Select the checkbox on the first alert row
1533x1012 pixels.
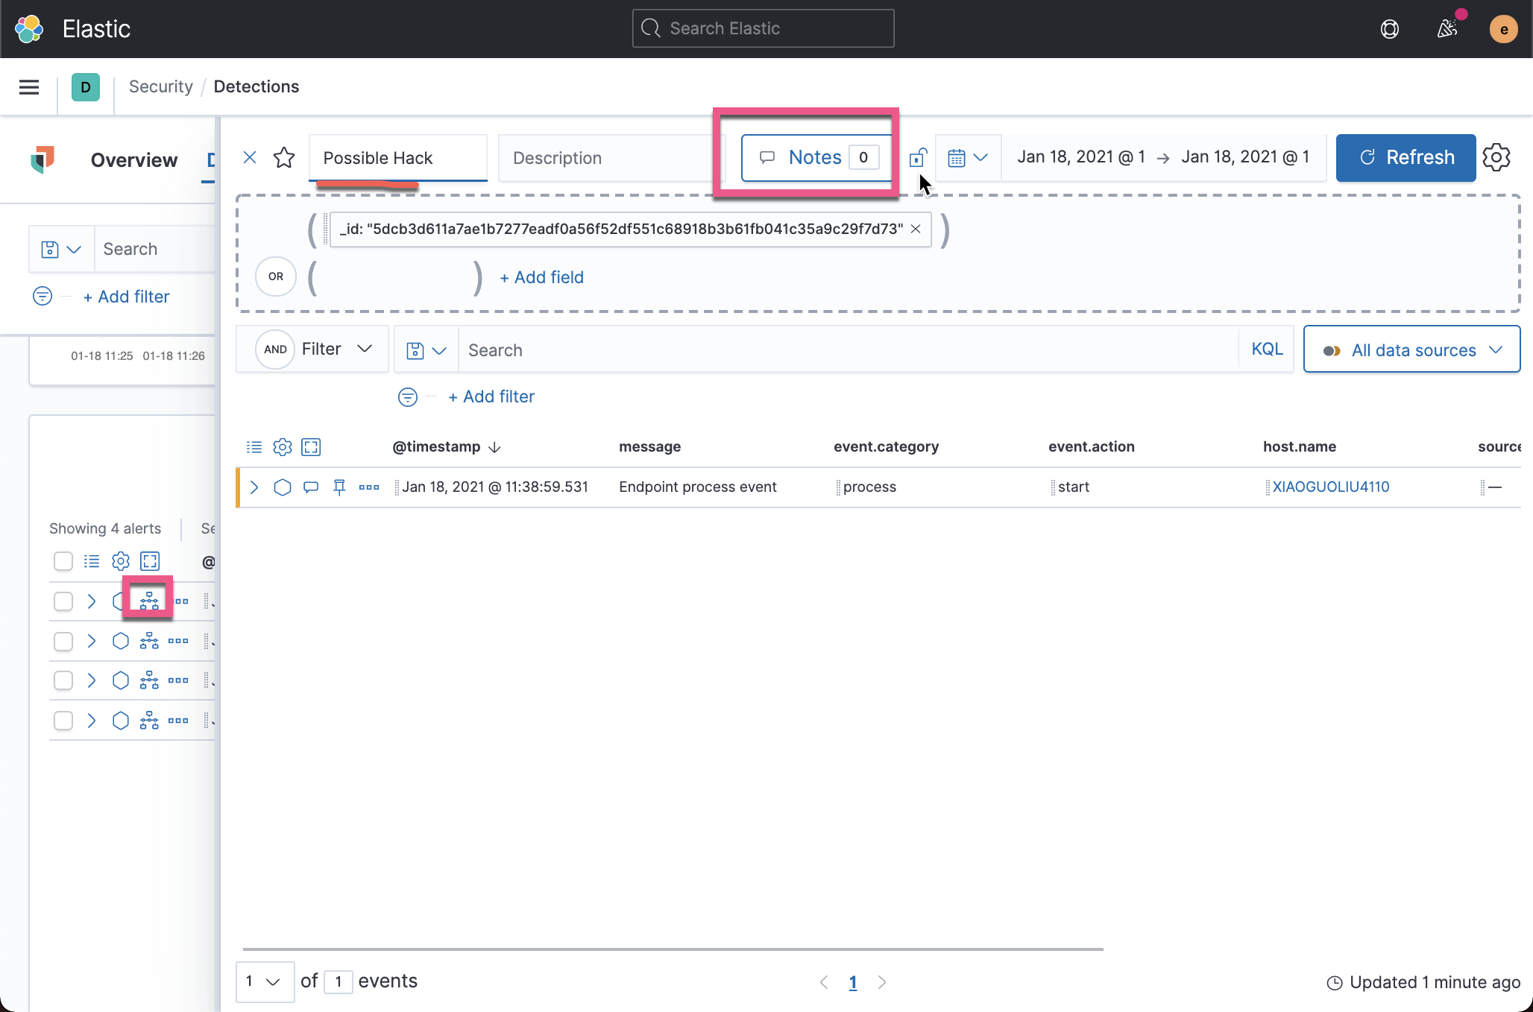pos(63,601)
